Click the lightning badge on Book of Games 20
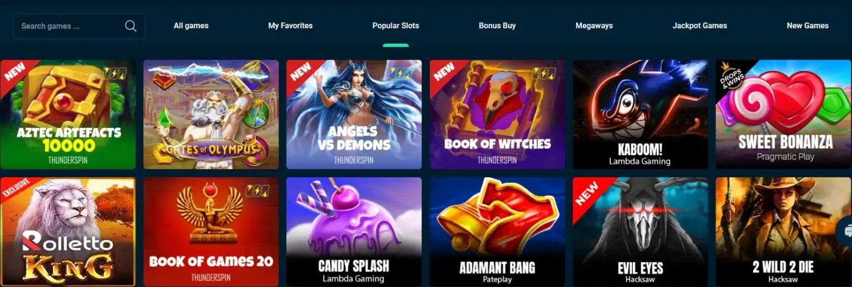This screenshot has width=852, height=287. point(258,191)
